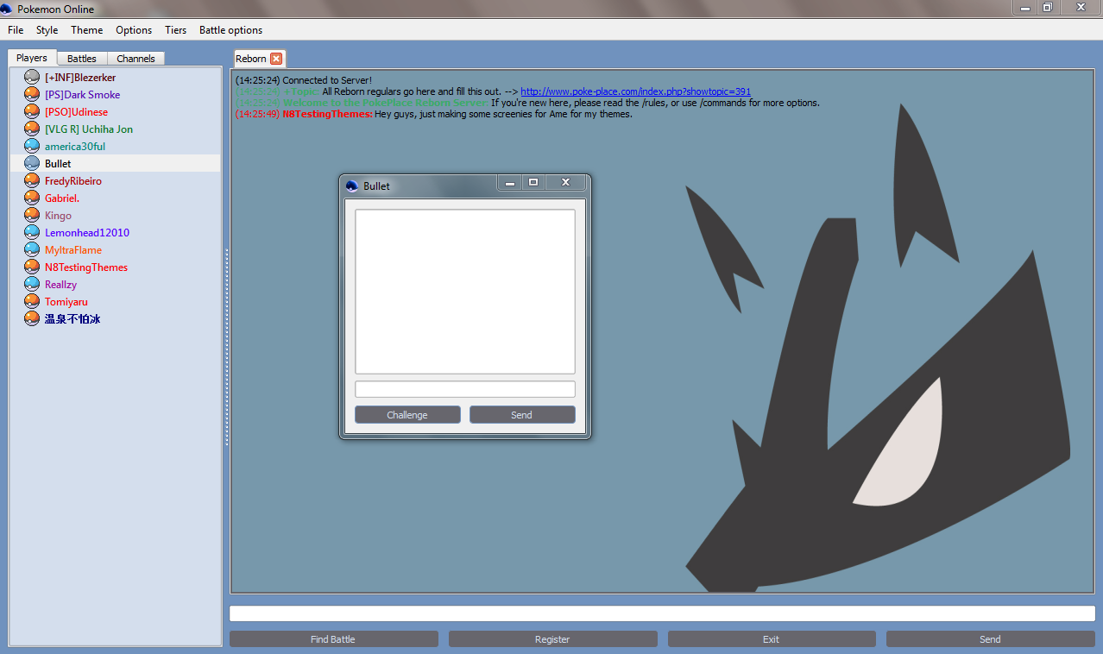The height and width of the screenshot is (654, 1103).
Task: Click Send button in Bullet dialog
Action: click(x=522, y=415)
